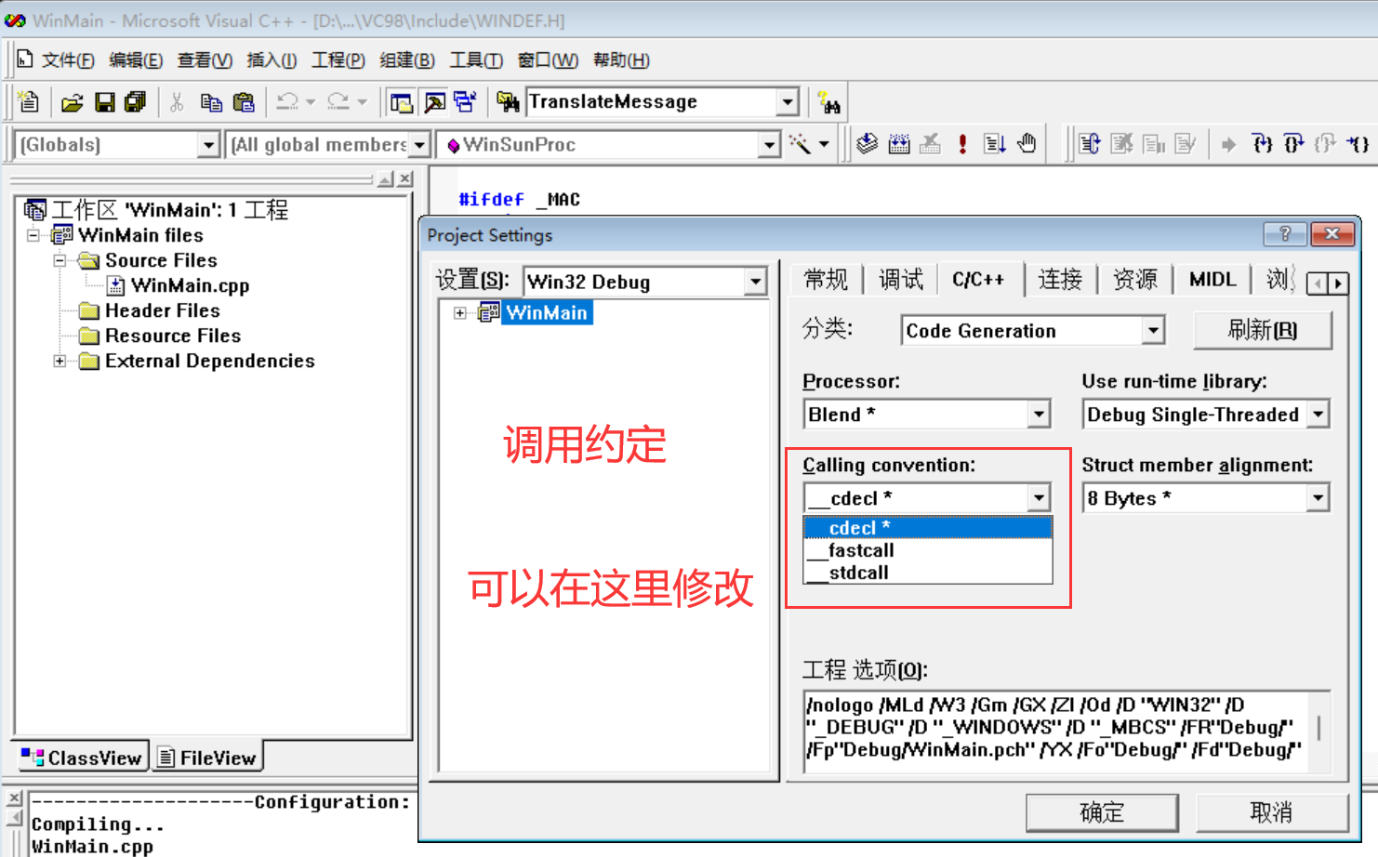Open the 文件(F) menu

point(68,60)
